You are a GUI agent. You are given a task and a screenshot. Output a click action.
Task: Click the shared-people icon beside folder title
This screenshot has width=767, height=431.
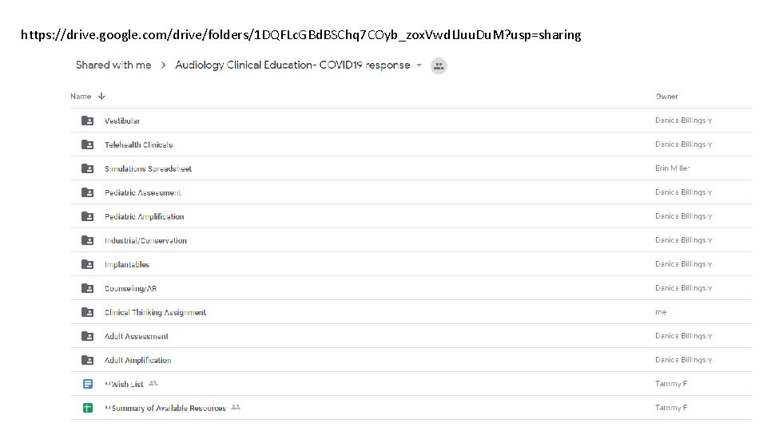tap(439, 65)
